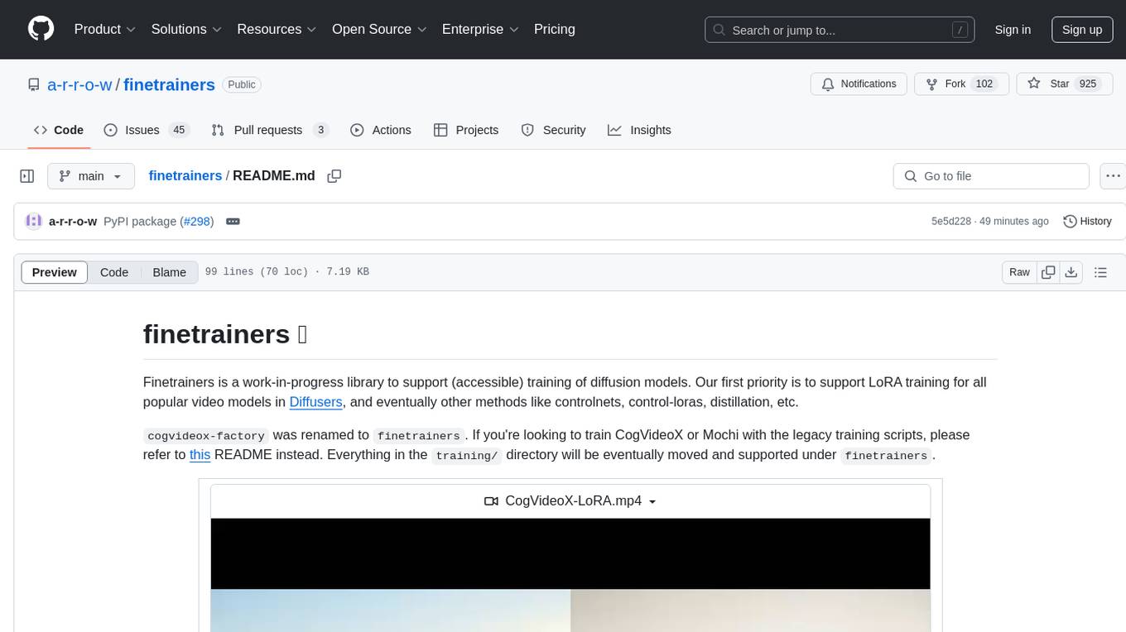This screenshot has width=1126, height=632.
Task: Open the Pricing page
Action: pos(555,29)
